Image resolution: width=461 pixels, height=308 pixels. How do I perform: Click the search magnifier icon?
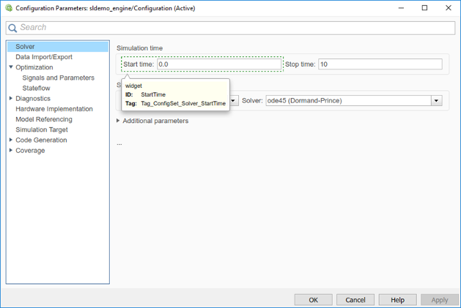point(12,28)
